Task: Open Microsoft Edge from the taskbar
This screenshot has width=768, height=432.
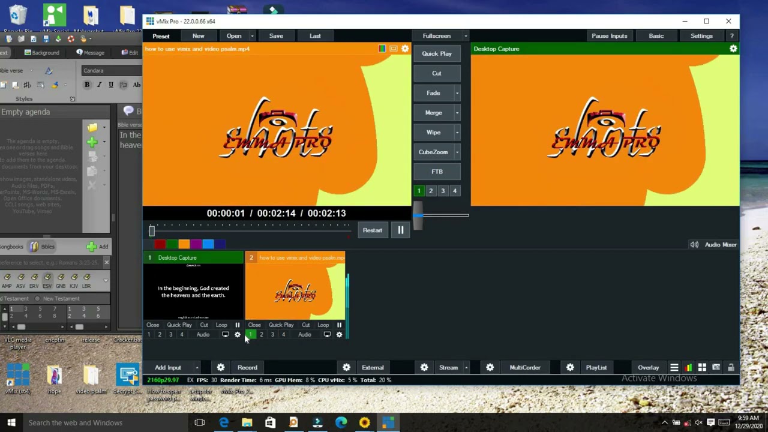Action: pos(223,422)
